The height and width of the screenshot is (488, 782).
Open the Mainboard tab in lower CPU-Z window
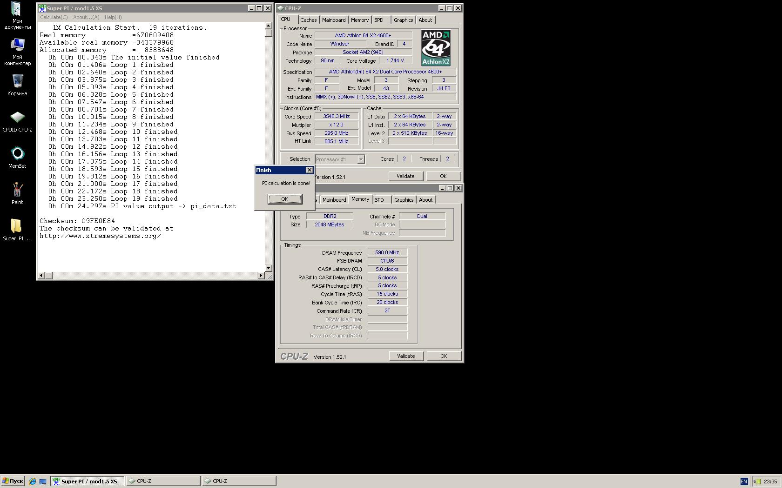pyautogui.click(x=334, y=200)
